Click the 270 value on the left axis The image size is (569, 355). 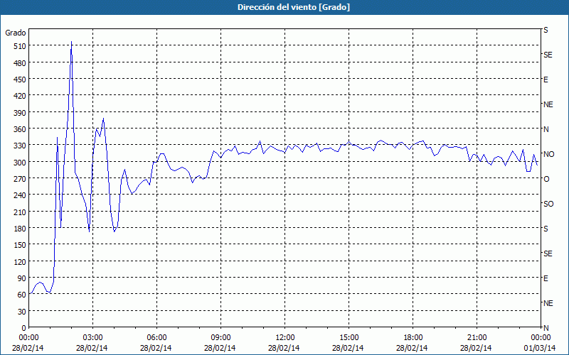coord(20,179)
